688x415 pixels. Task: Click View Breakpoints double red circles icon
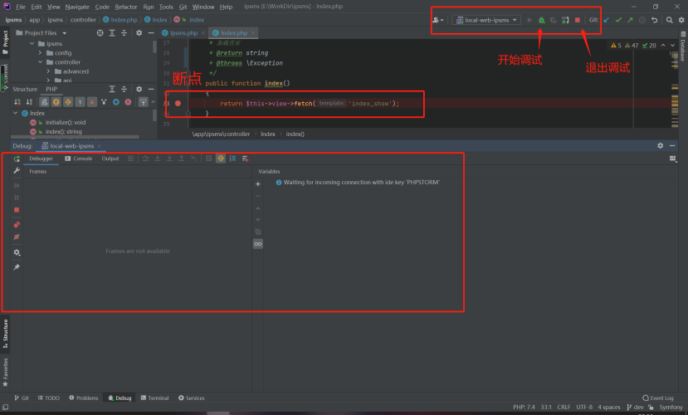tap(17, 225)
